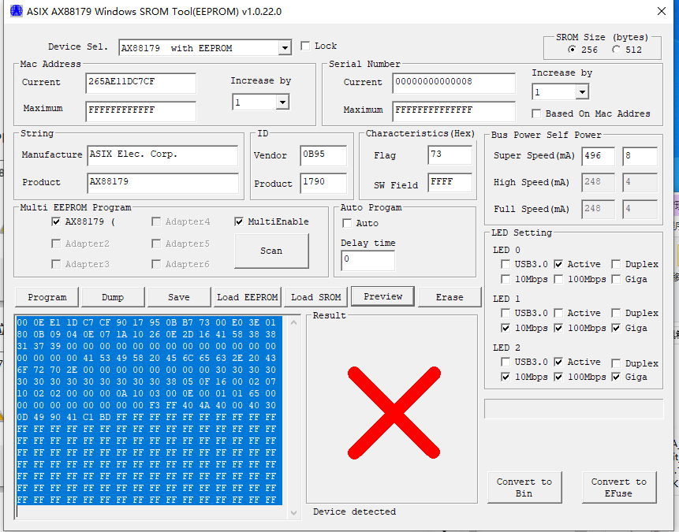The width and height of the screenshot is (679, 532).
Task: Click Convert to Bin button
Action: tap(524, 487)
